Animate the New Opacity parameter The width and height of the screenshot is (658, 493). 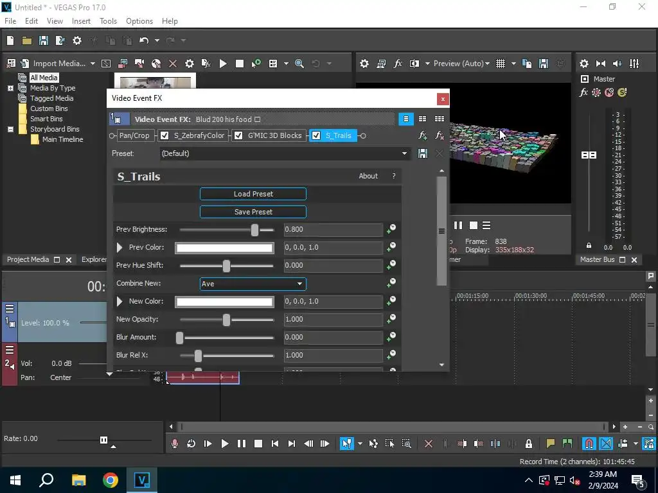(x=391, y=318)
